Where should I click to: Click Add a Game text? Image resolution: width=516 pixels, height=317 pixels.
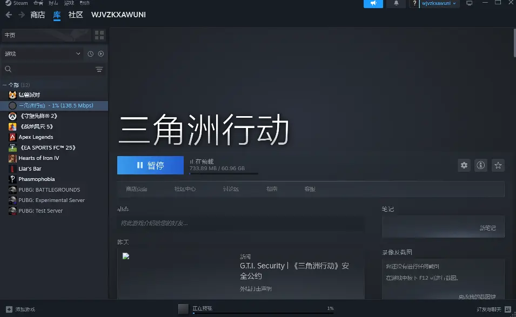[25, 309]
